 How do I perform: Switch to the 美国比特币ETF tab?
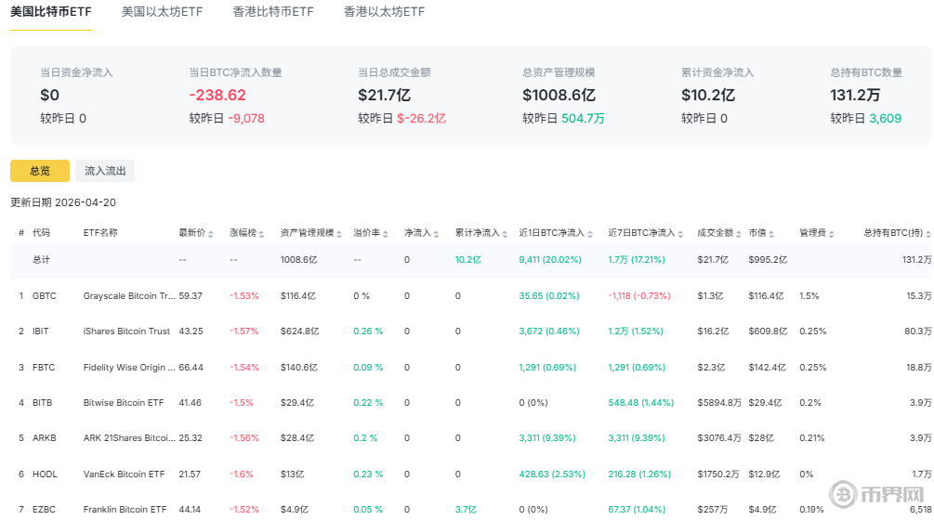click(x=51, y=12)
